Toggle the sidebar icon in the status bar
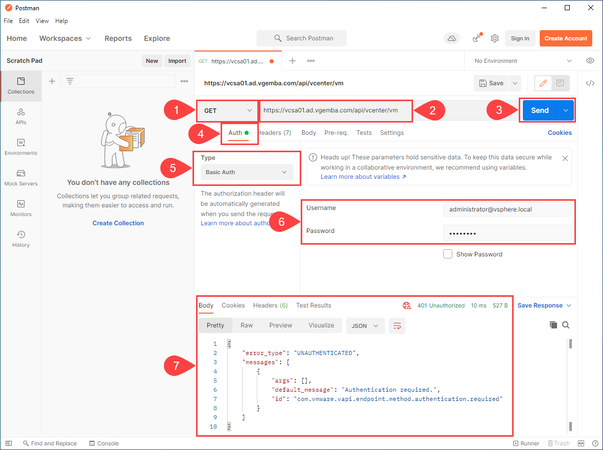This screenshot has height=450, width=603. 9,443
